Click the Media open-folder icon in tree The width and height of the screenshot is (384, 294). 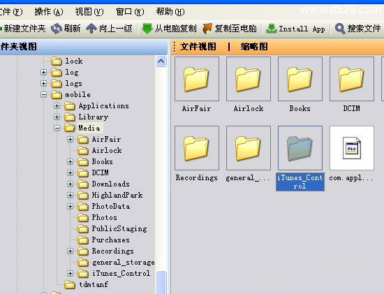pyautogui.click(x=70, y=128)
